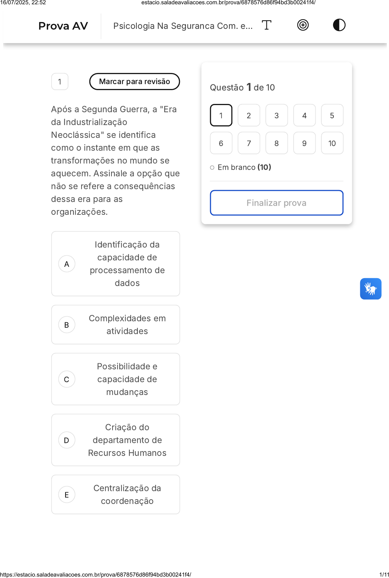Go to question 2 in navigator
Image resolution: width=389 pixels, height=578 pixels.
click(x=249, y=115)
